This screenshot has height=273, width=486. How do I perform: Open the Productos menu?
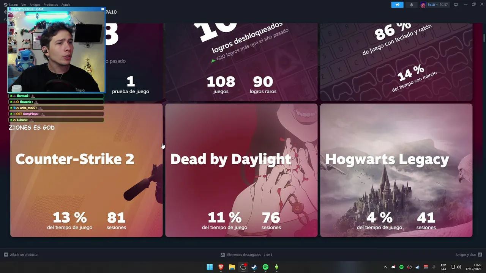tap(51, 5)
